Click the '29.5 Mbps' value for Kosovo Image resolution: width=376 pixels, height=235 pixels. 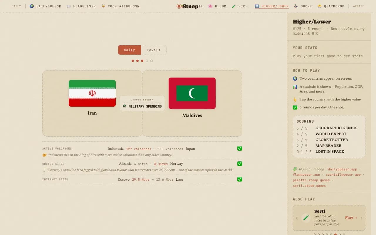click(141, 179)
